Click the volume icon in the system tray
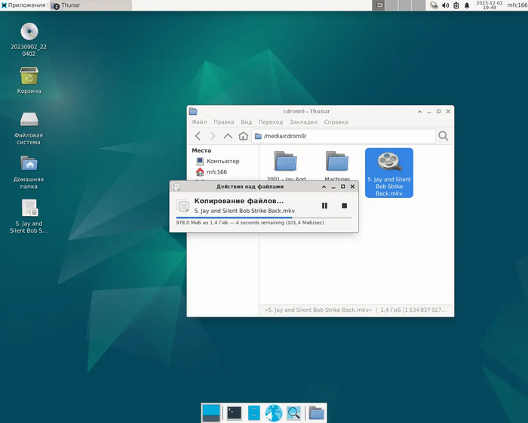Image resolution: width=528 pixels, height=423 pixels. [x=445, y=5]
